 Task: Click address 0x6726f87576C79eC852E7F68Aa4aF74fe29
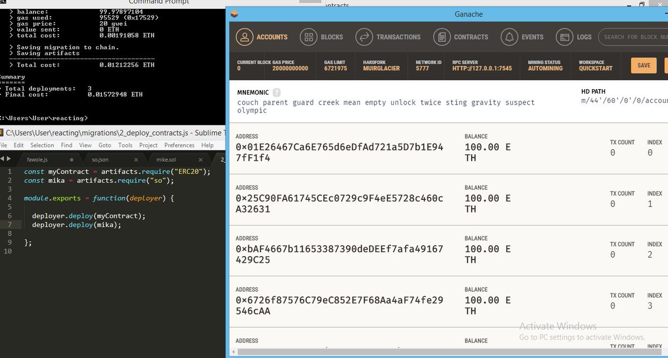coord(340,306)
